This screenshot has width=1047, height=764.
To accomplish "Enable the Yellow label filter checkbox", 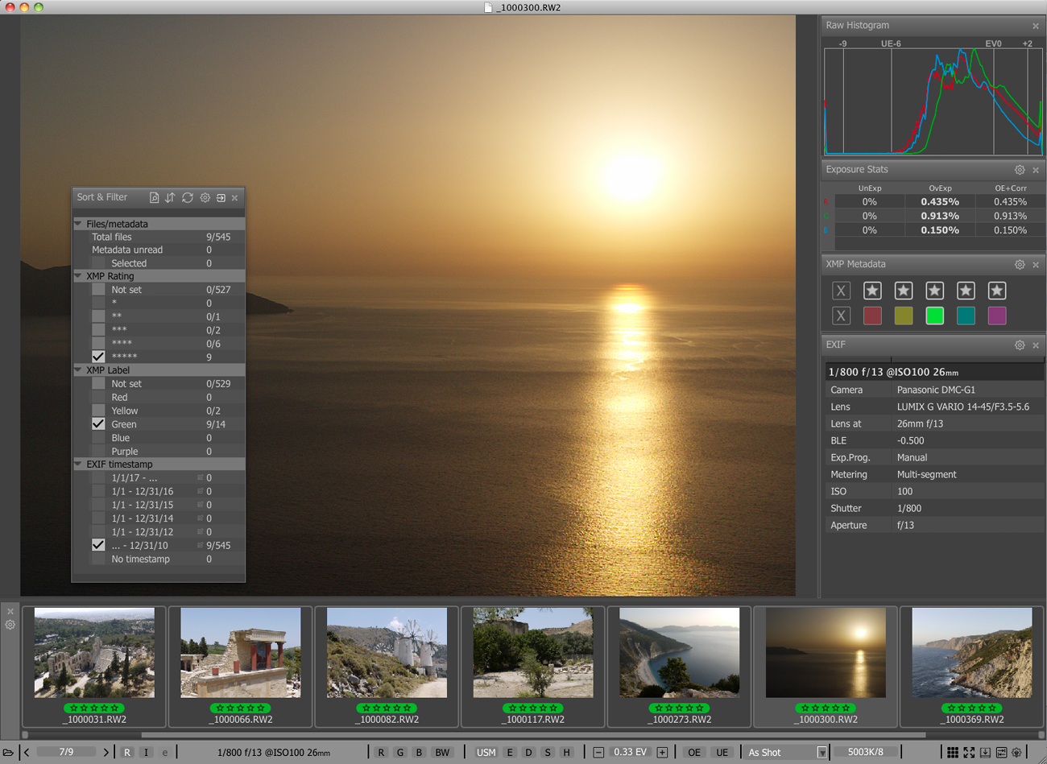I will coord(98,411).
